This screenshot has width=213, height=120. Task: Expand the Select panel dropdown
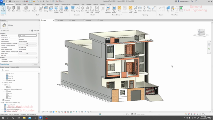(x=3, y=15)
